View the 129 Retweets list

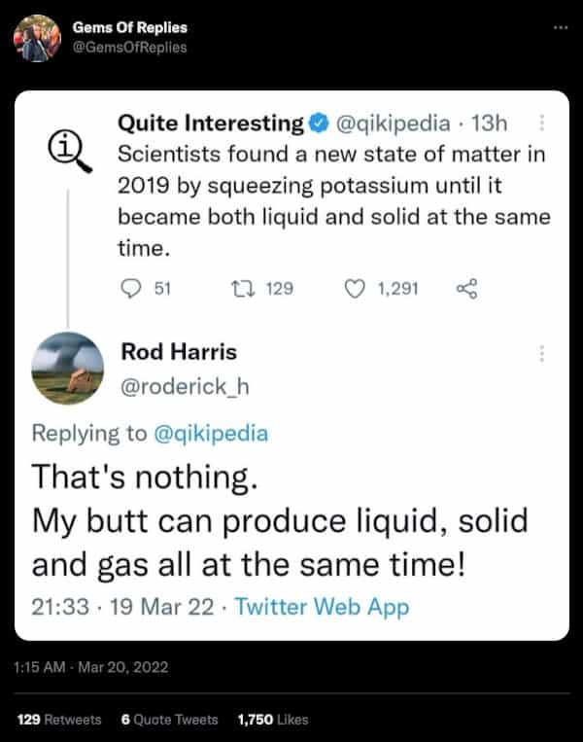tap(59, 720)
